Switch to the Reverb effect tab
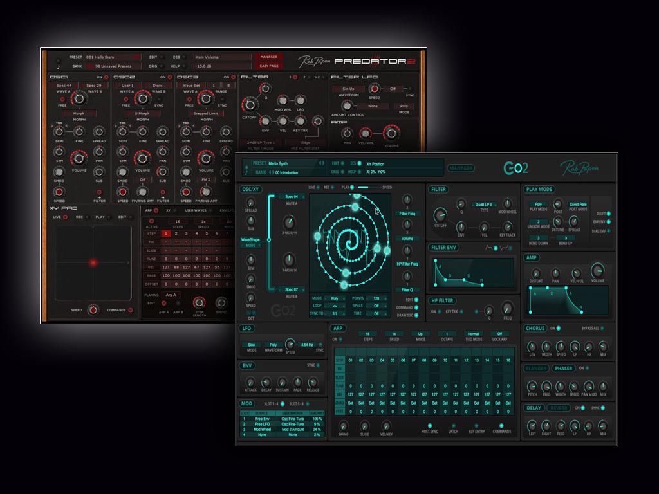The width and height of the screenshot is (659, 494). coord(559,408)
